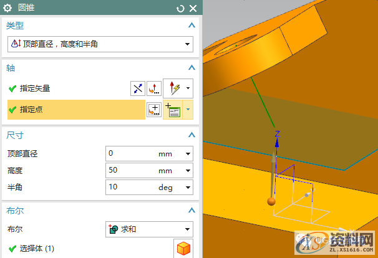Click the blue Z axis arrow handle

[x=278, y=142]
